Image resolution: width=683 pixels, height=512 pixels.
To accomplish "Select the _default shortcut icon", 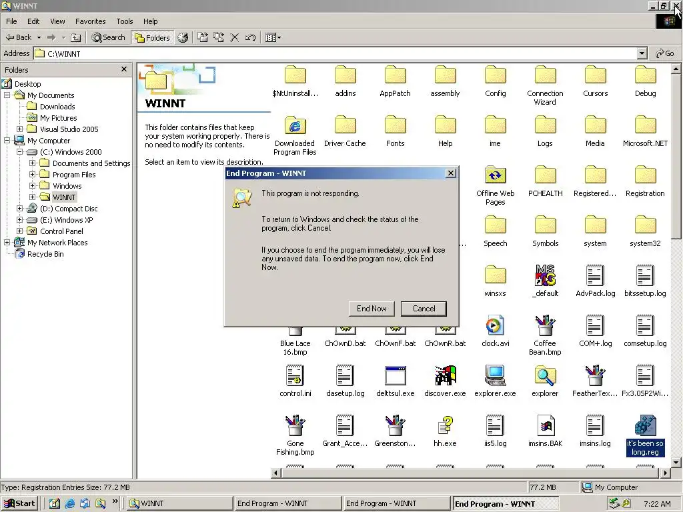I will coord(545,281).
